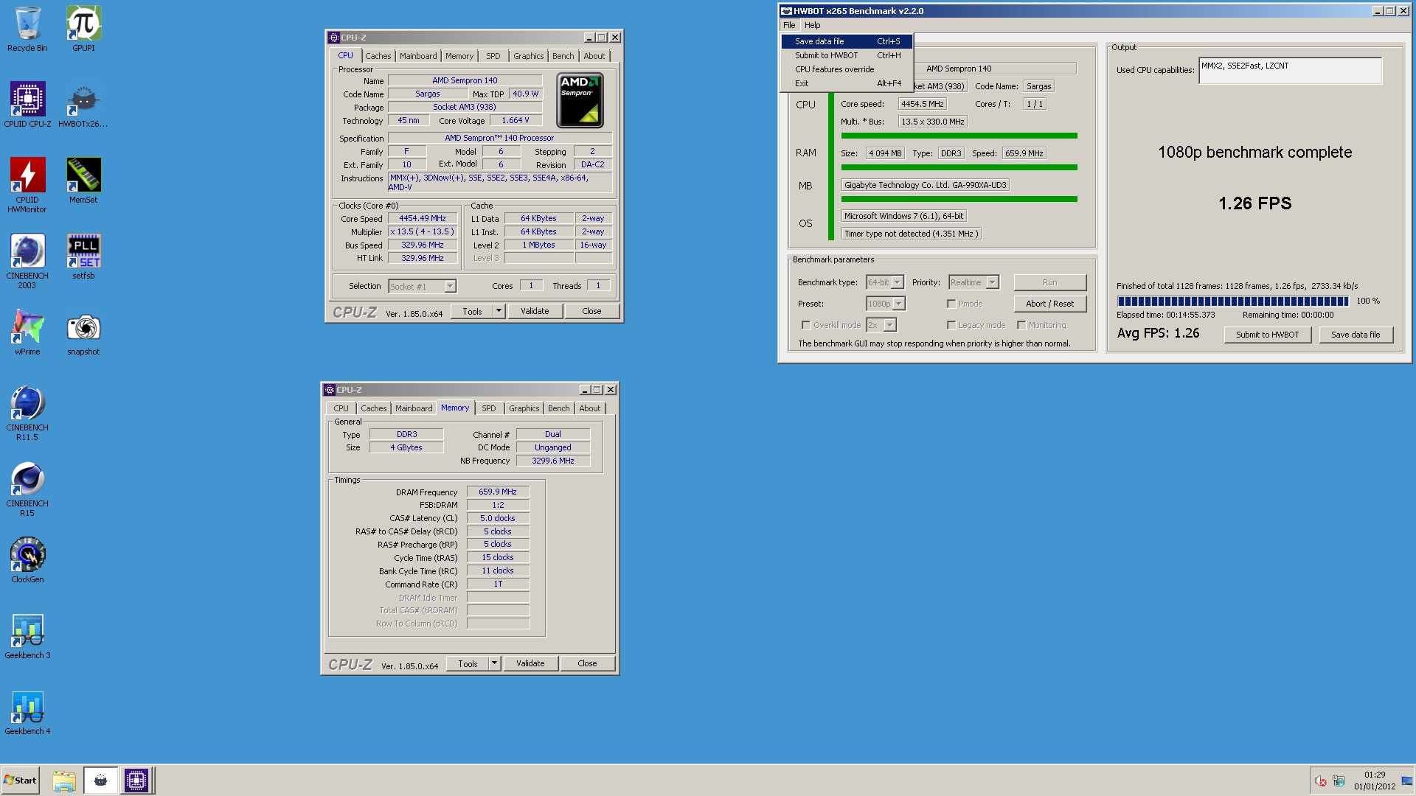
Task: Select Save data file menu entry
Action: 847,41
